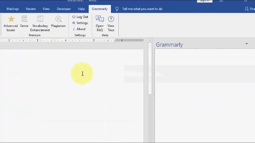This screenshot has width=255, height=143.
Task: Click Tell me what you want to do
Action: (142, 9)
